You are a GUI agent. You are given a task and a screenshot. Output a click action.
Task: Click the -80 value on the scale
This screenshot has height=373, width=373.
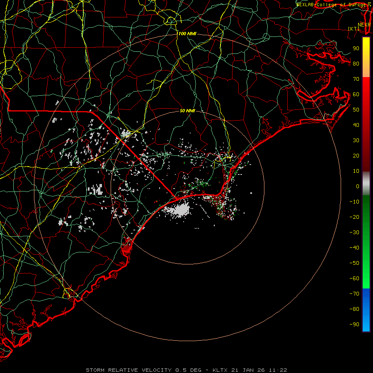[x=354, y=309]
